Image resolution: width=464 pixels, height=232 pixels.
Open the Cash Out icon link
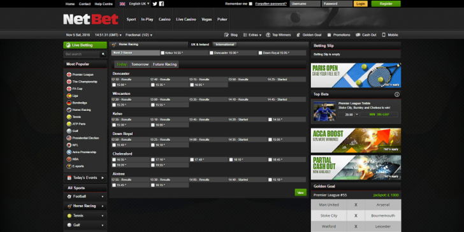point(358,35)
